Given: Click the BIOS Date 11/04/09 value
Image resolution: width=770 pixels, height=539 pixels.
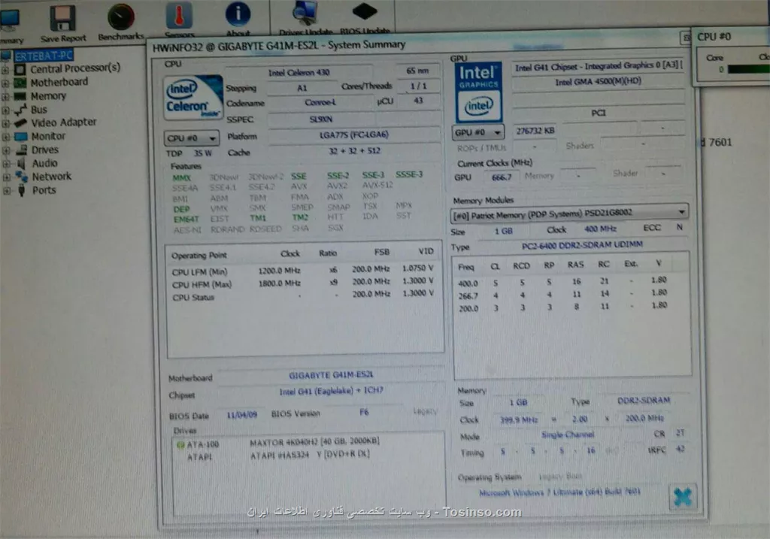Looking at the screenshot, I should click(x=241, y=415).
